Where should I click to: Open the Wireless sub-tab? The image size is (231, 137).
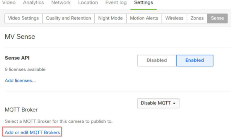174,18
